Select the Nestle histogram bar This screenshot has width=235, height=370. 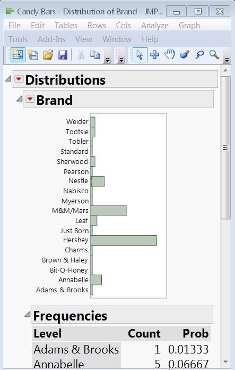coord(98,181)
